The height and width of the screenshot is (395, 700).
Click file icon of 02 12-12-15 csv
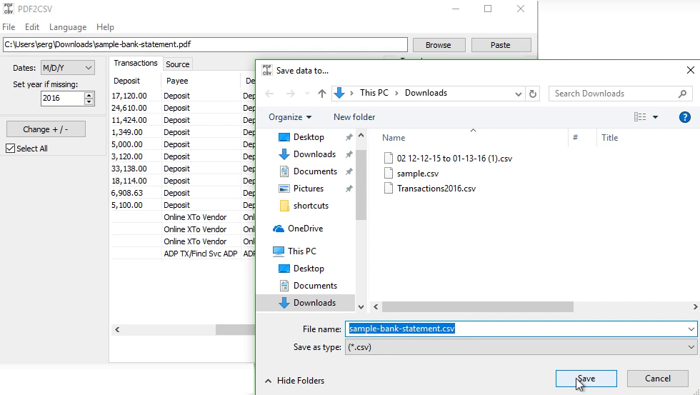tap(389, 158)
